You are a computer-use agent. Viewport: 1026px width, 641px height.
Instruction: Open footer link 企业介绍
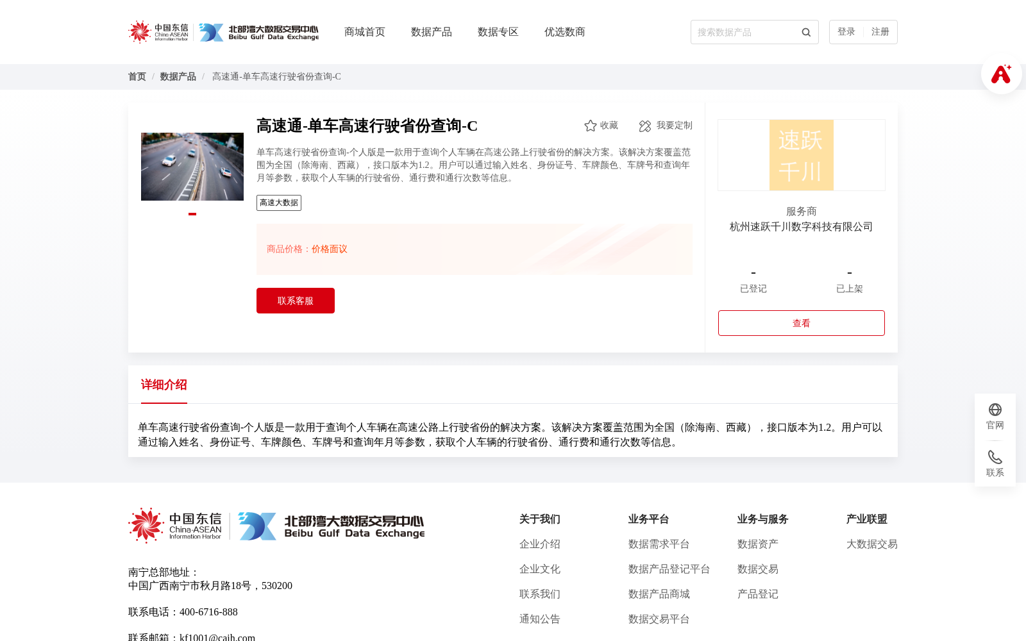coord(540,544)
